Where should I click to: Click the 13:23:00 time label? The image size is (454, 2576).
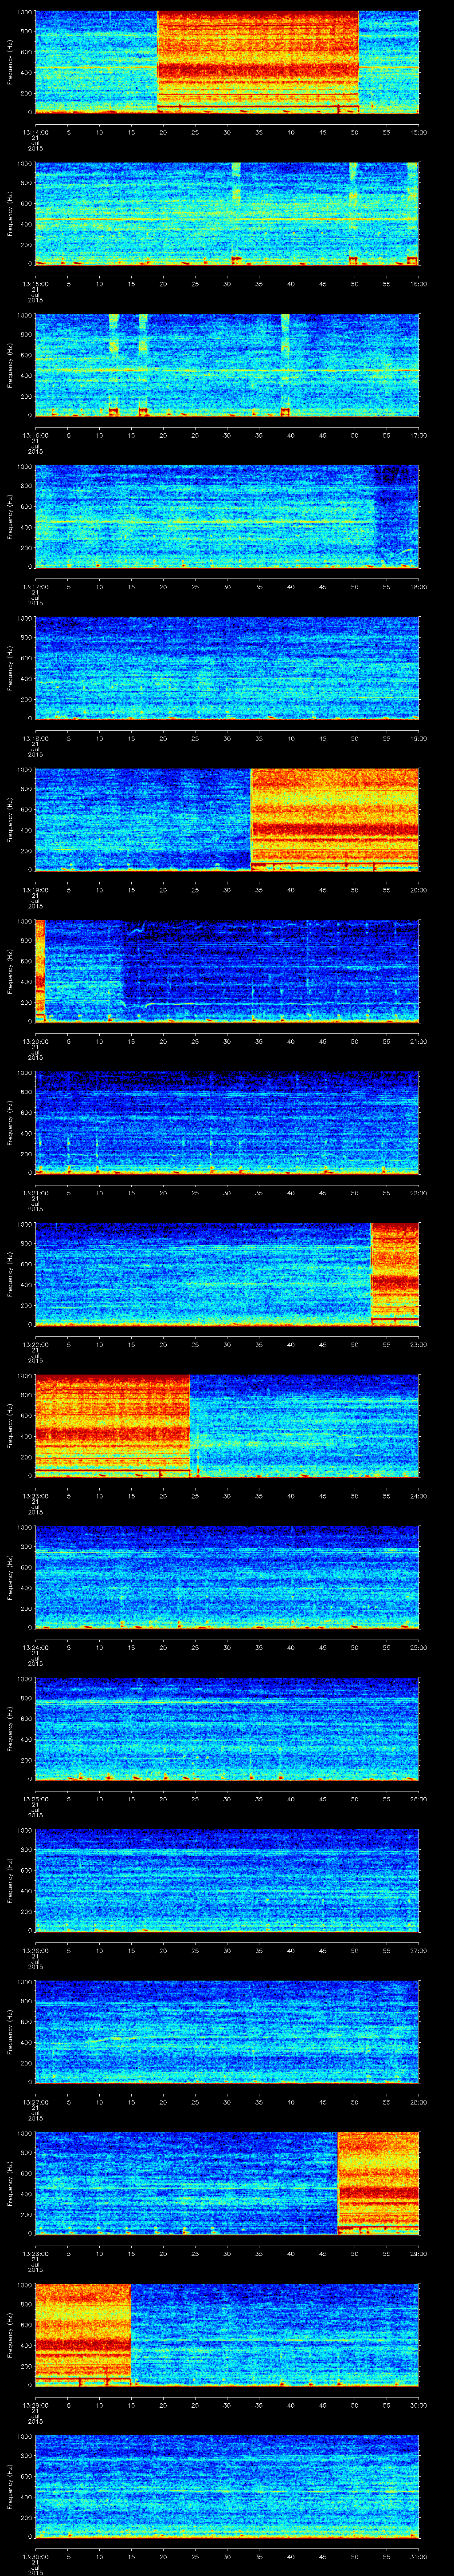click(x=35, y=1496)
